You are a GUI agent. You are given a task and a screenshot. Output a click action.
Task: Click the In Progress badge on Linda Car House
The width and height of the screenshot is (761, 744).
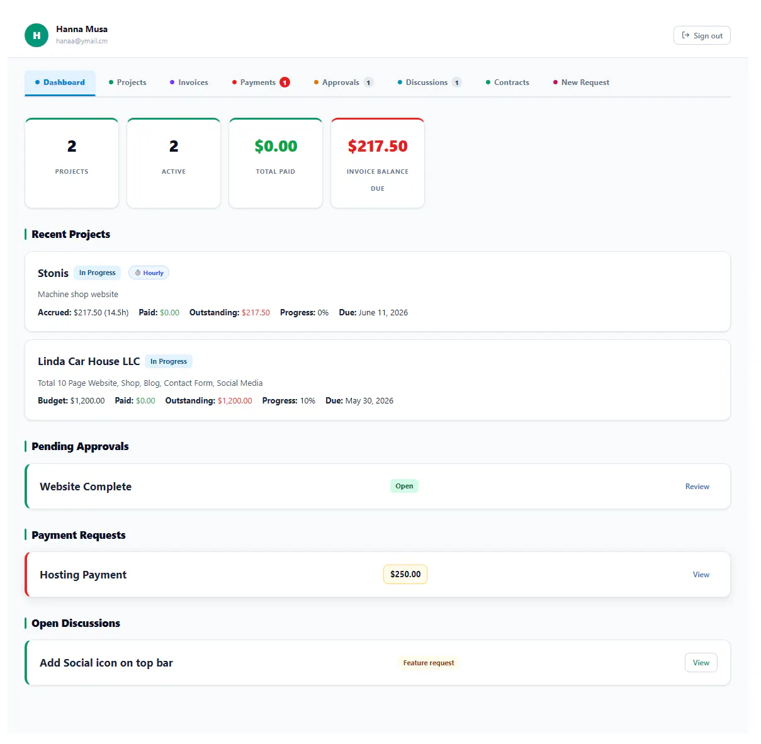[169, 361]
